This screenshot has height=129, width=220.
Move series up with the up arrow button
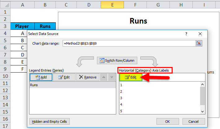tap(104, 77)
